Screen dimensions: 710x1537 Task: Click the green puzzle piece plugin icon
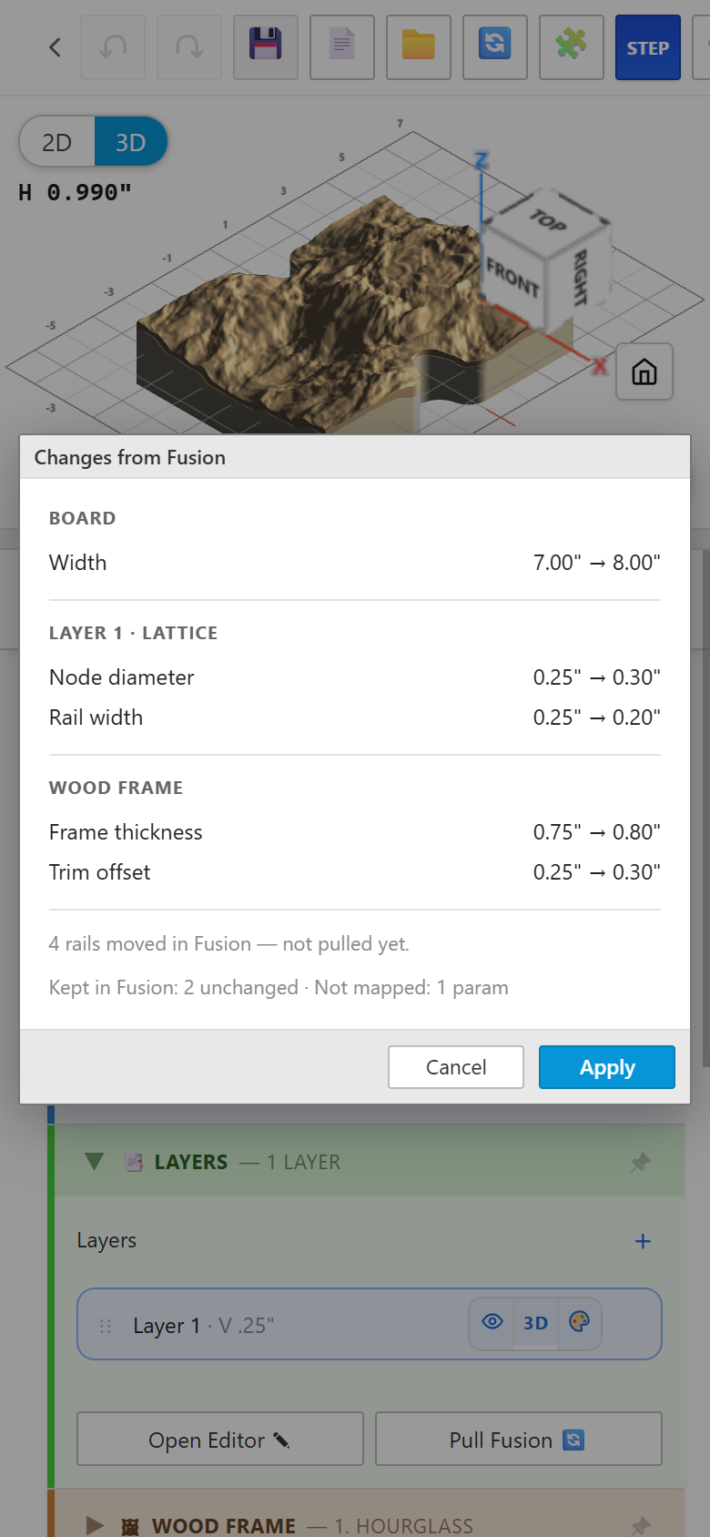pyautogui.click(x=572, y=47)
